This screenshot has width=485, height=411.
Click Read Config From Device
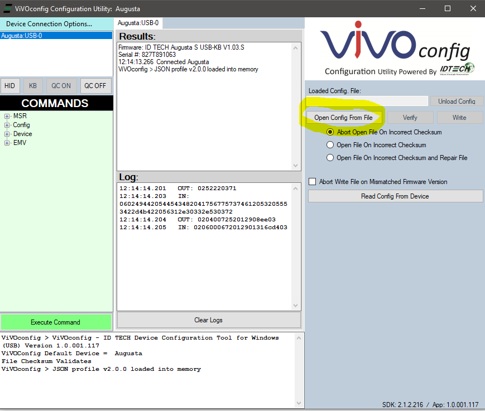395,196
